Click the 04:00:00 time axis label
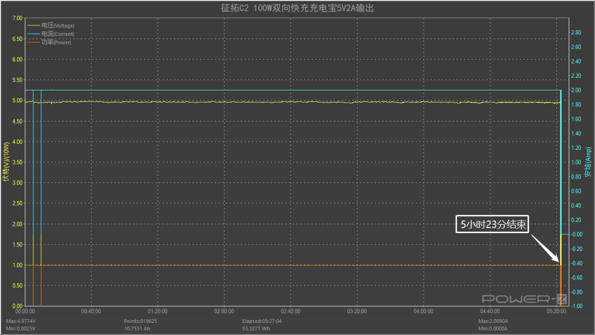The height and width of the screenshot is (335, 595). coord(424,311)
